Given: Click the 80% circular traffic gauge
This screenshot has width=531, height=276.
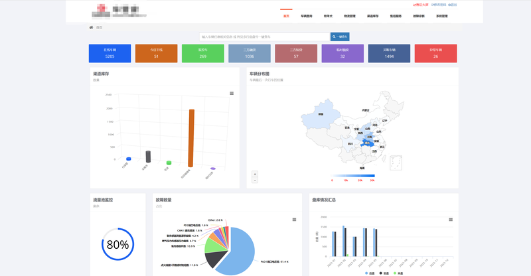Looking at the screenshot, I should point(118,244).
